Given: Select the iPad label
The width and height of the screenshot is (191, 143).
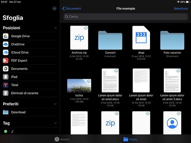Looking at the screenshot, I should pyautogui.click(x=14, y=77).
